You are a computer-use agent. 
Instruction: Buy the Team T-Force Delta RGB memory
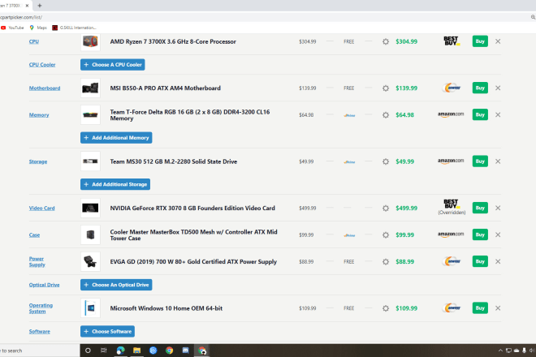point(480,114)
